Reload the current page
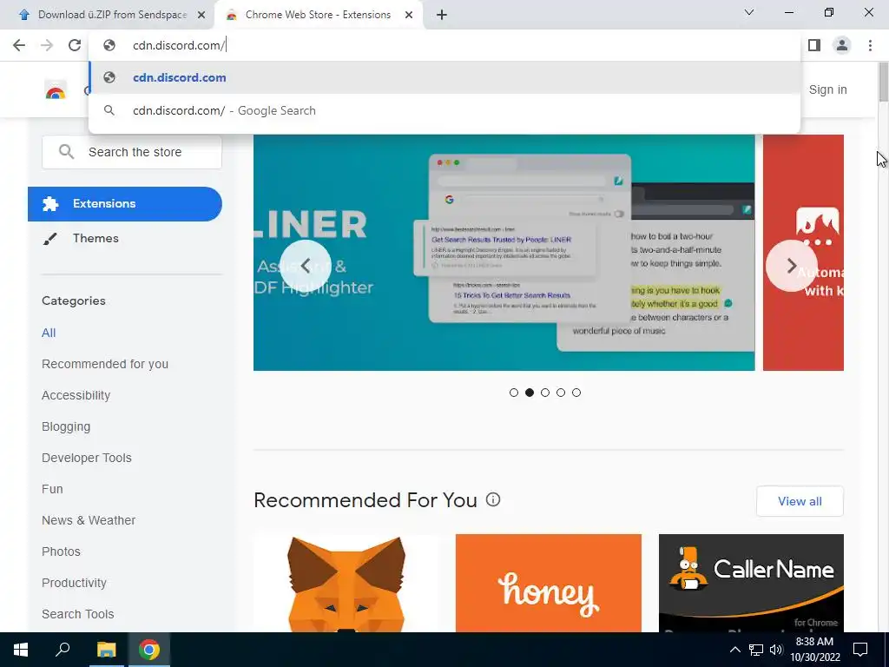Screen dimensions: 889x667 click(75, 45)
